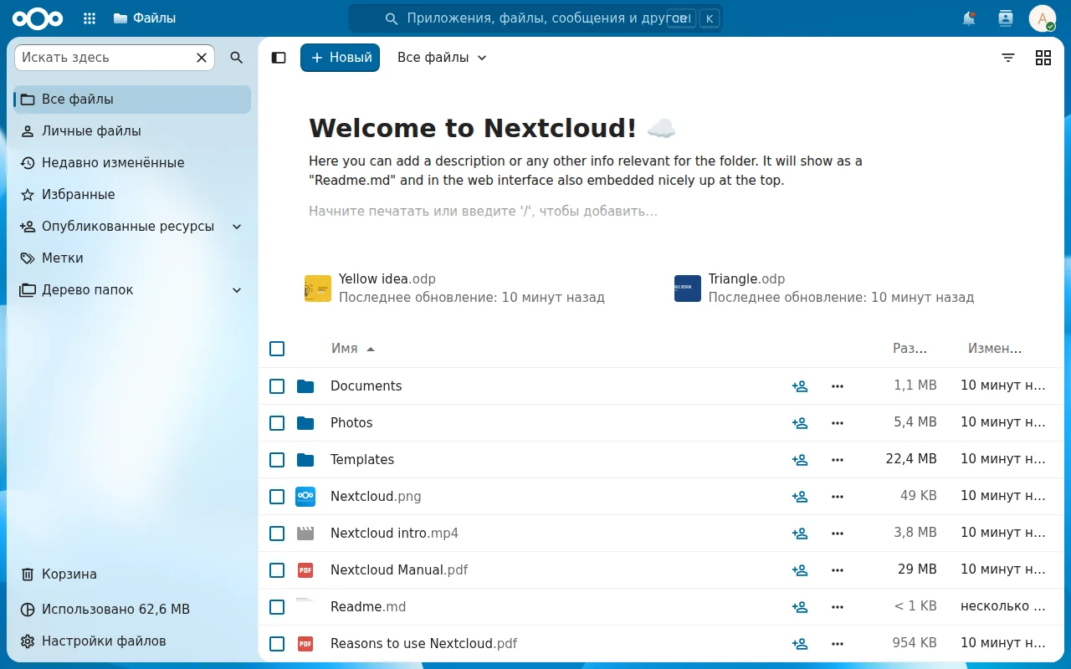Open Метки view
The width and height of the screenshot is (1071, 669).
click(x=132, y=258)
